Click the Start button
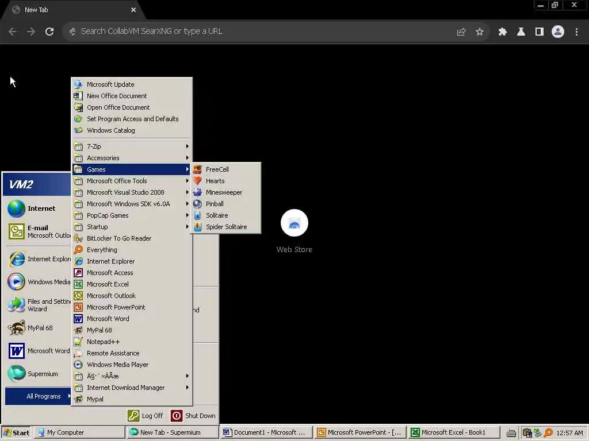Screen dimensions: 589x441 [x=16, y=433]
